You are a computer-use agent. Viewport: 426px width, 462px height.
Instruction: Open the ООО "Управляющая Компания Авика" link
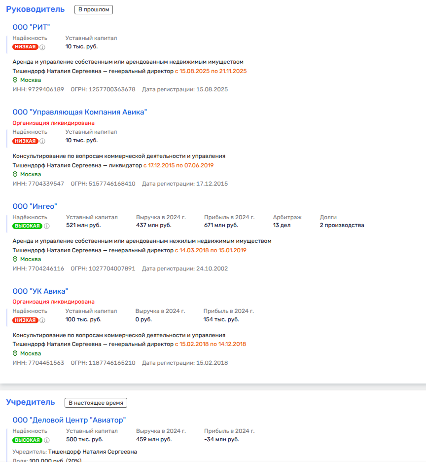pos(80,112)
